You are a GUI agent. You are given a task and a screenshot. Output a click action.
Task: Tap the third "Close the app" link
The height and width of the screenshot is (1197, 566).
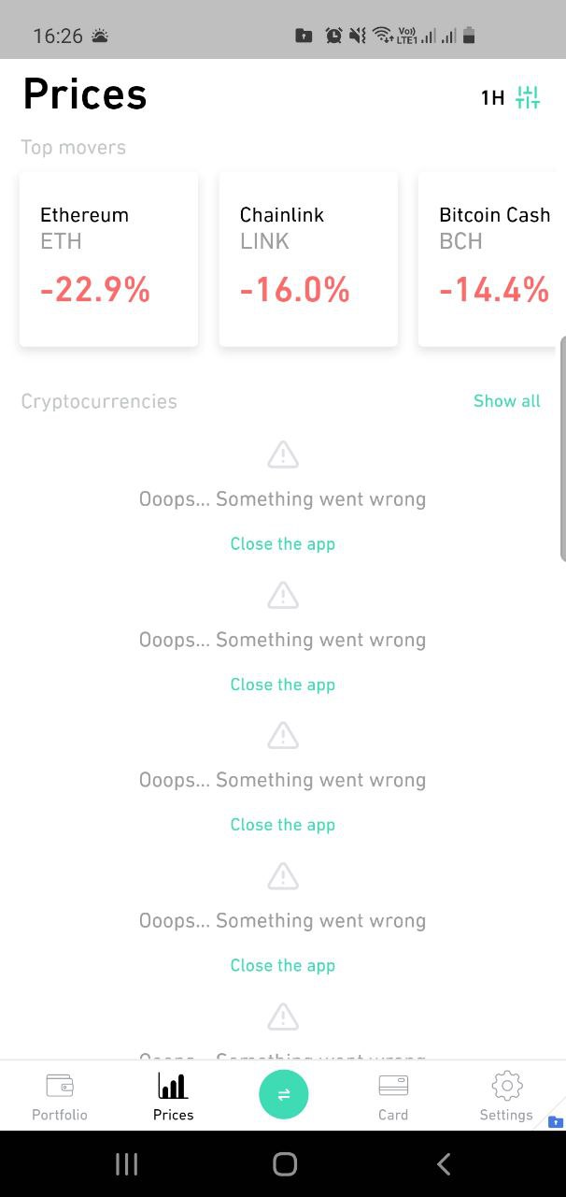pos(283,825)
